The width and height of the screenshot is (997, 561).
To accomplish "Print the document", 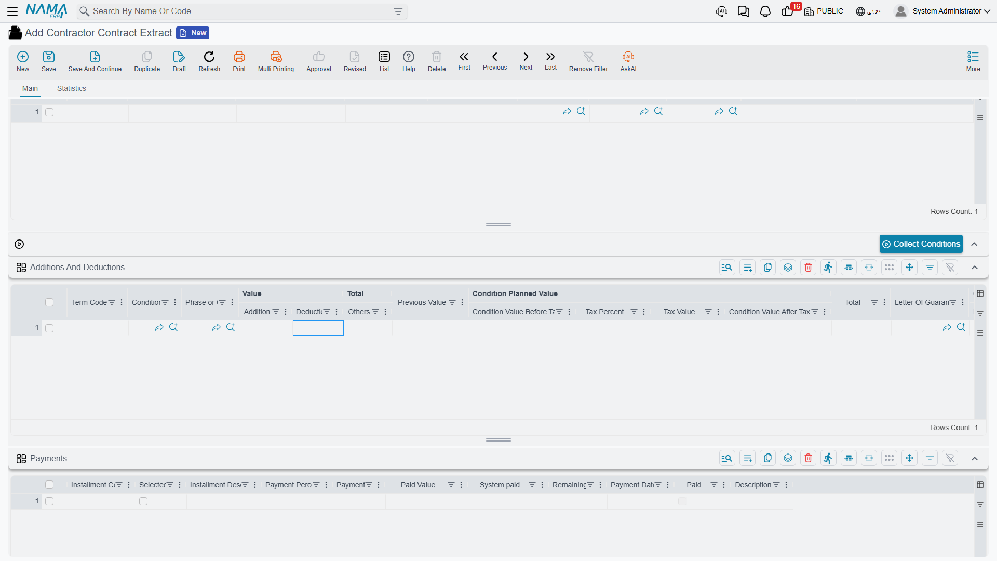I will (x=239, y=61).
